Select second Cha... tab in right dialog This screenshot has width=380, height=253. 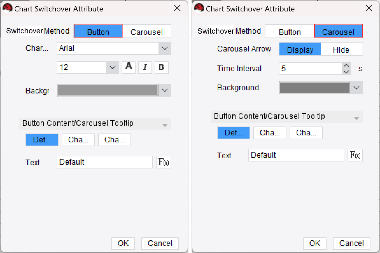click(306, 133)
